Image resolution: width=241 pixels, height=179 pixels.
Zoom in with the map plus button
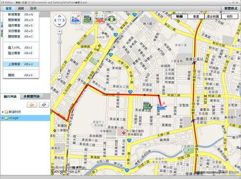pos(60,31)
